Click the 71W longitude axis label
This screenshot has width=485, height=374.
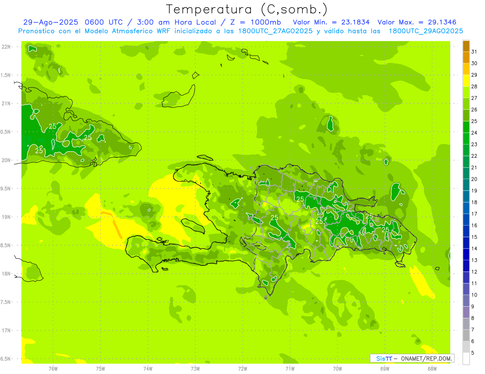tap(290, 369)
